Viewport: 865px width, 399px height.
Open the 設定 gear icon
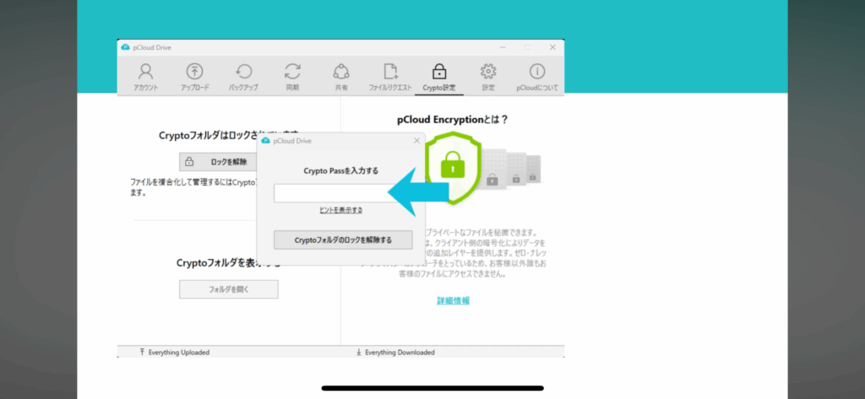488,77
